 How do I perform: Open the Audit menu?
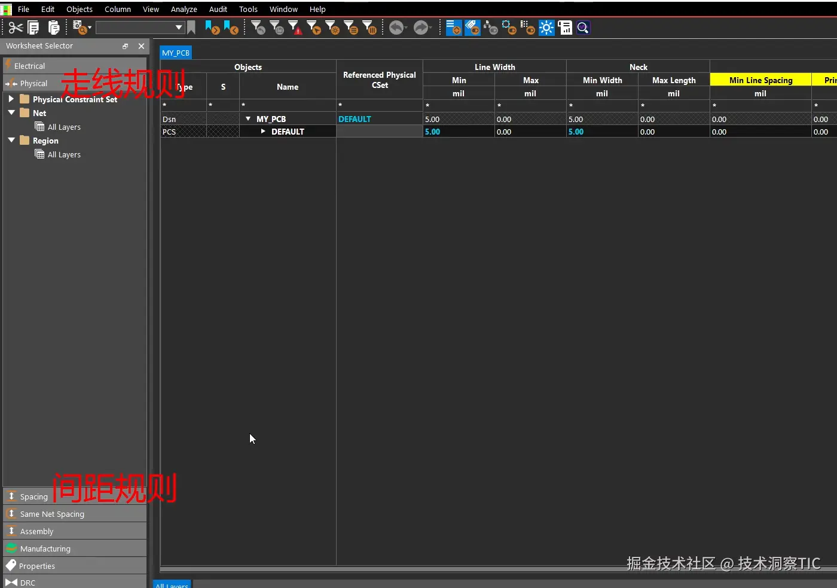tap(218, 9)
